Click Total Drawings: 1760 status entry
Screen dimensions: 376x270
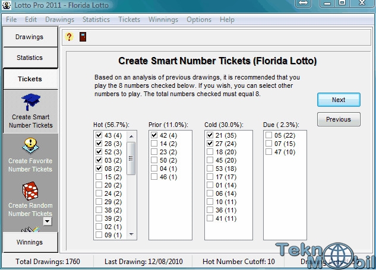(x=48, y=261)
